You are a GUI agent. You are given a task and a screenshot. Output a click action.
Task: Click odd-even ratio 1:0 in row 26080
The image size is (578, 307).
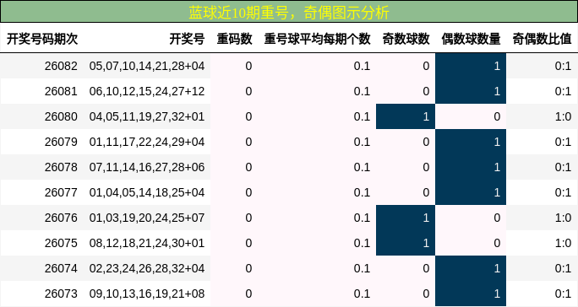click(x=563, y=116)
